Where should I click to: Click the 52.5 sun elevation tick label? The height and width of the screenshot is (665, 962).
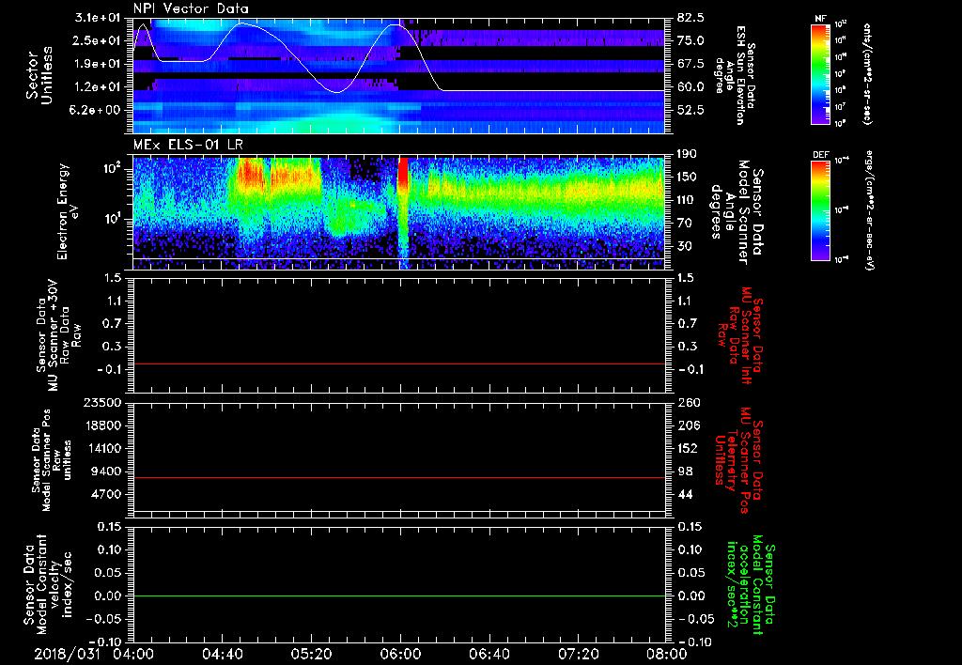[690, 110]
